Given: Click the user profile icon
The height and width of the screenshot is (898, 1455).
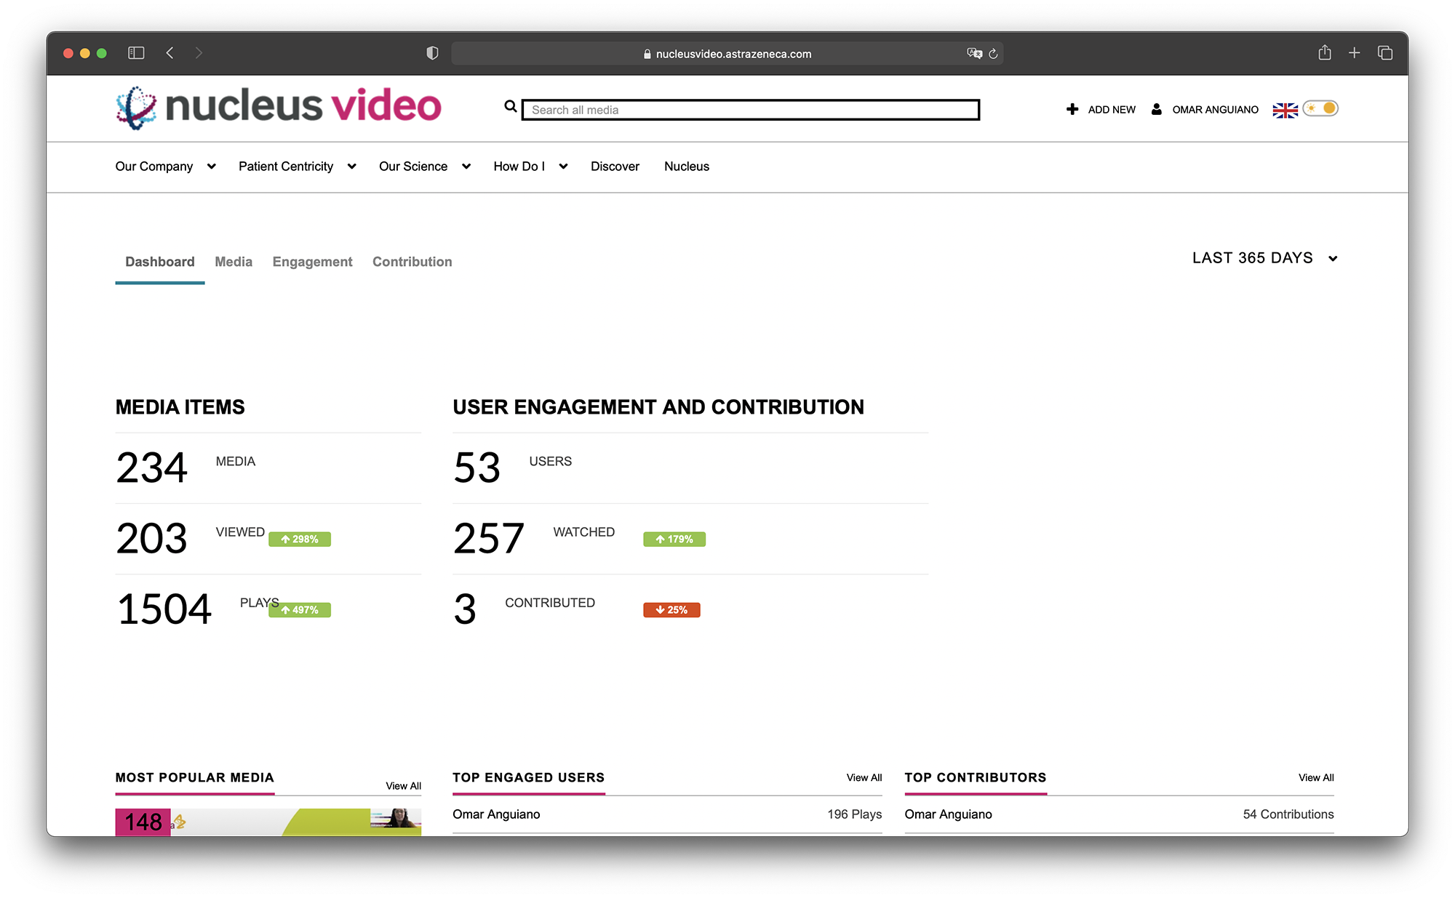Looking at the screenshot, I should tap(1156, 109).
